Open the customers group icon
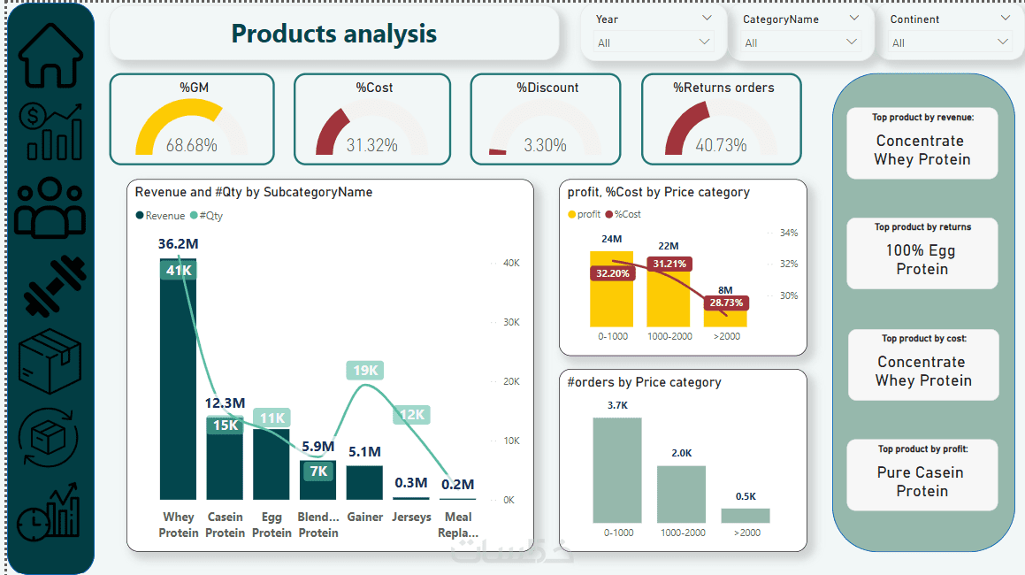1025x575 pixels. [x=50, y=209]
